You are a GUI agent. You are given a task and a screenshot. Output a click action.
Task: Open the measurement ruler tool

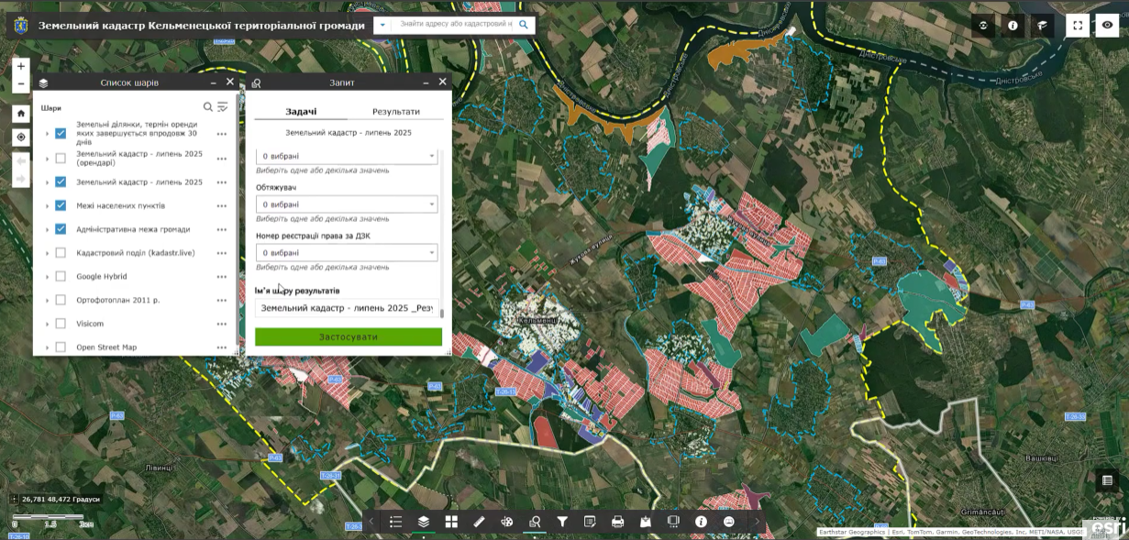point(479,522)
